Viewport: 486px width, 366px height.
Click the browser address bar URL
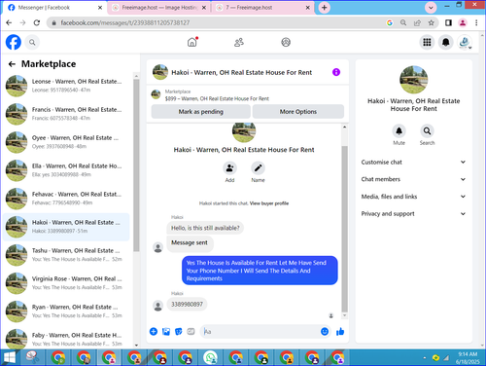125,22
